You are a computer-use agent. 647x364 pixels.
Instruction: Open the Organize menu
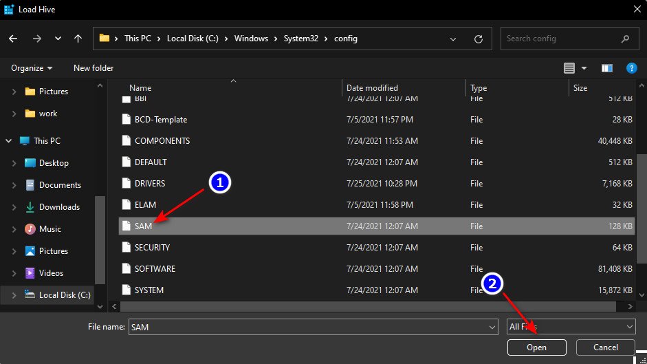pos(32,68)
